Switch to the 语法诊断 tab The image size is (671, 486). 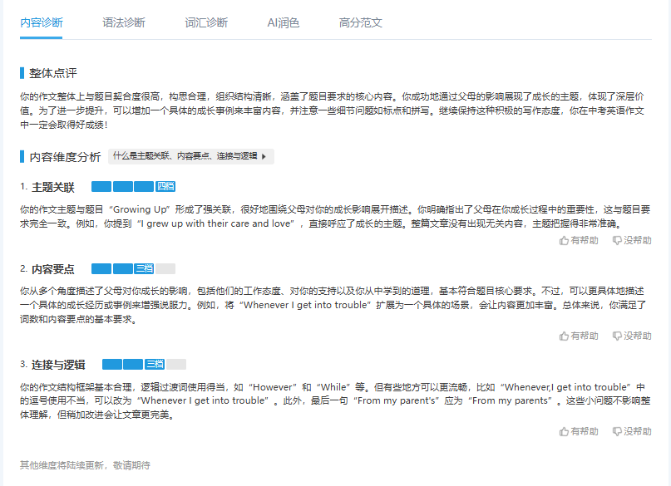tap(123, 22)
